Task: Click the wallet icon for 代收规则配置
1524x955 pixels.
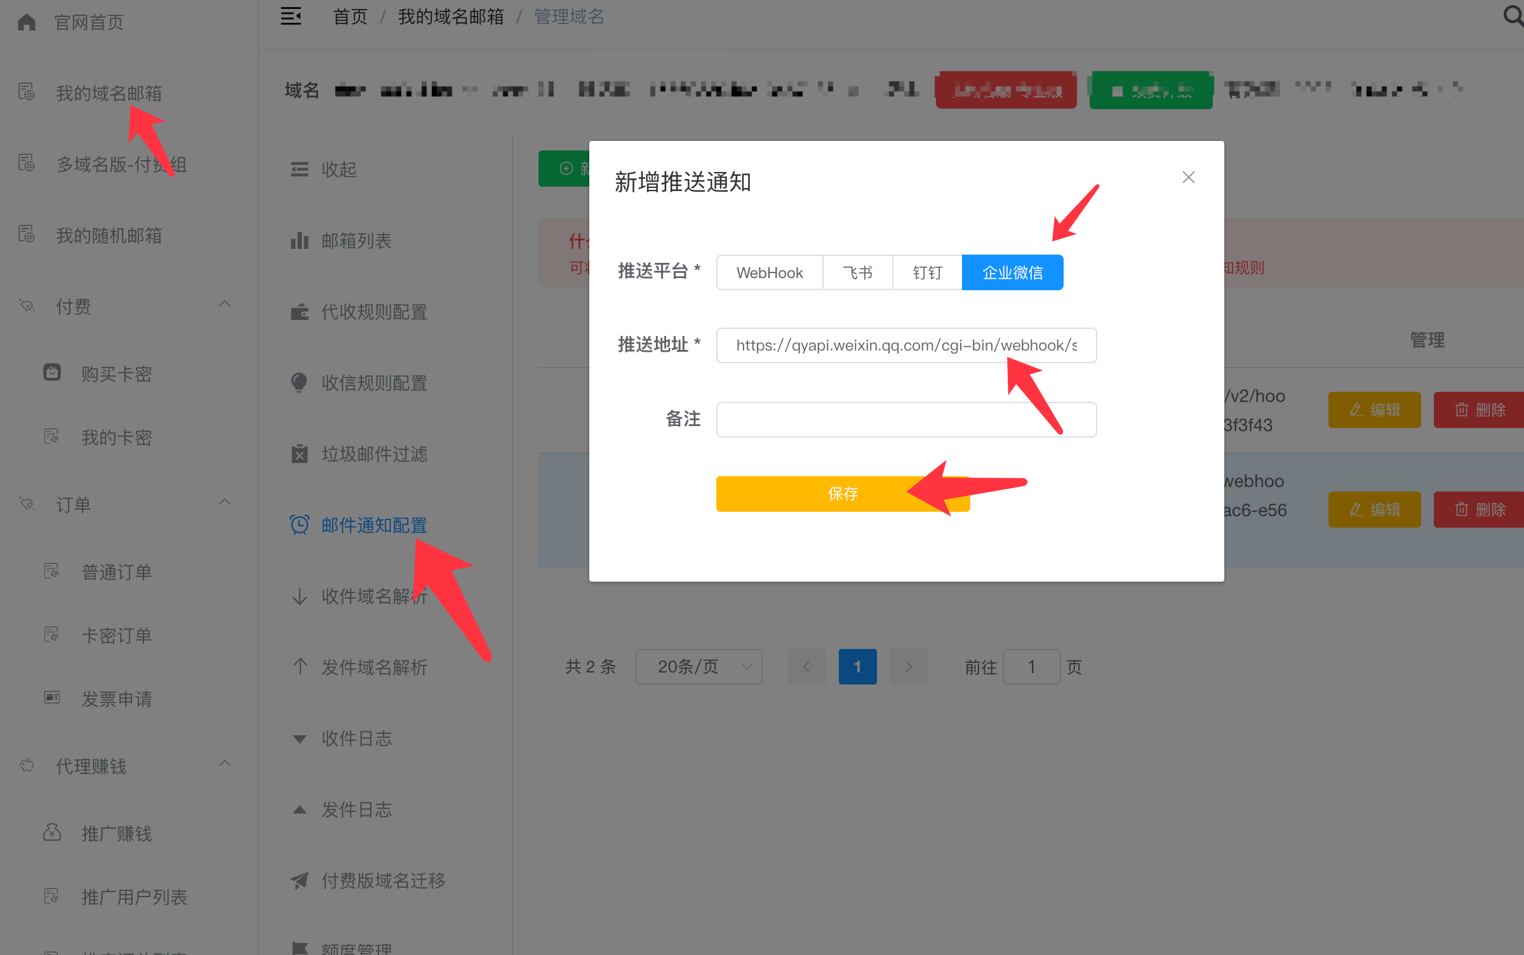Action: coord(300,312)
